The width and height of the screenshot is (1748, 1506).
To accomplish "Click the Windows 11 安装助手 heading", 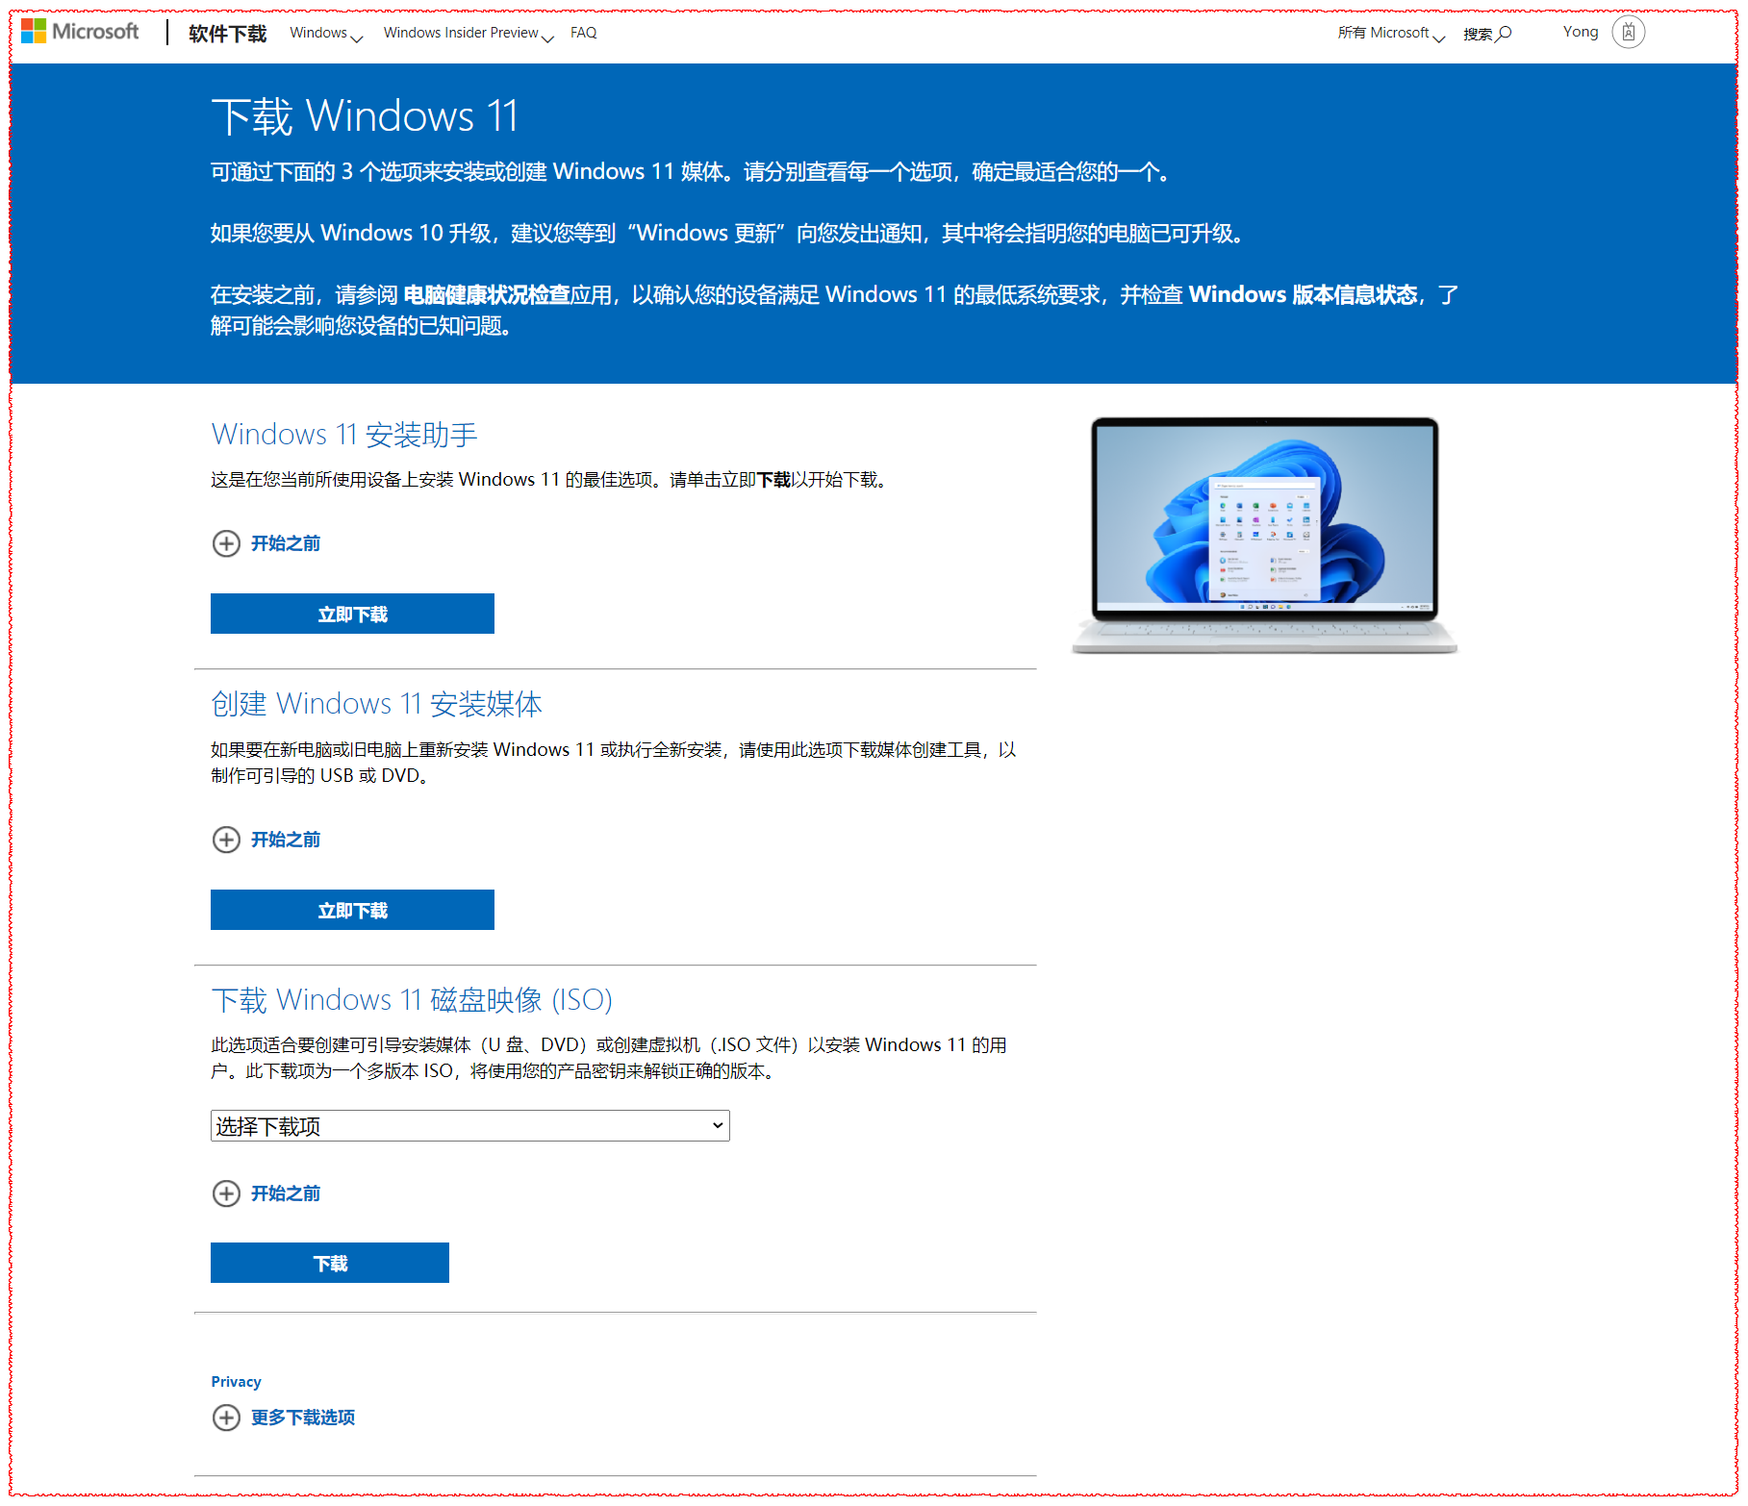I will coord(344,435).
